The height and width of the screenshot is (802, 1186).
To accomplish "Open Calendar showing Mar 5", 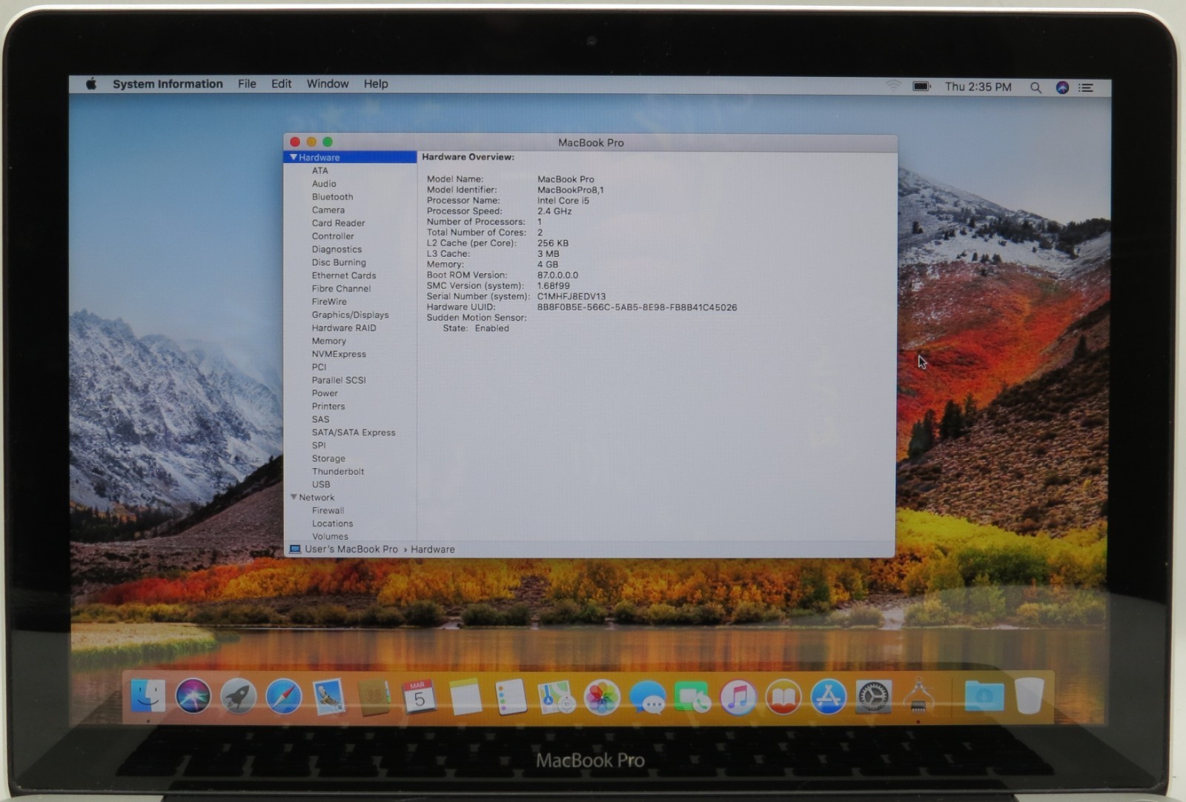I will point(419,697).
